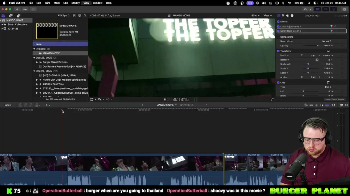
Task: Open the Info inspector icon
Action: coord(292,16)
